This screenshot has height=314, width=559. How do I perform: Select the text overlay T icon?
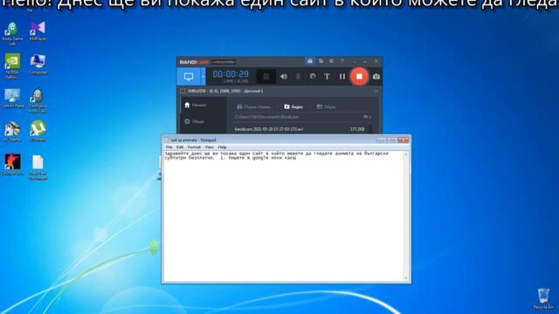pyautogui.click(x=327, y=77)
